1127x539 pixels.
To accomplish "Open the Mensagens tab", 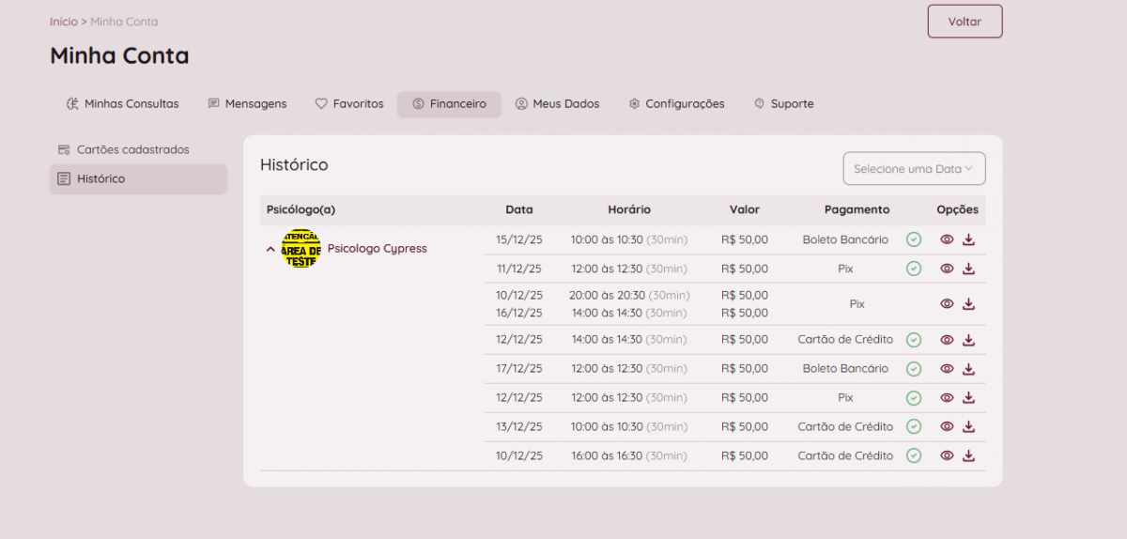I will point(247,104).
